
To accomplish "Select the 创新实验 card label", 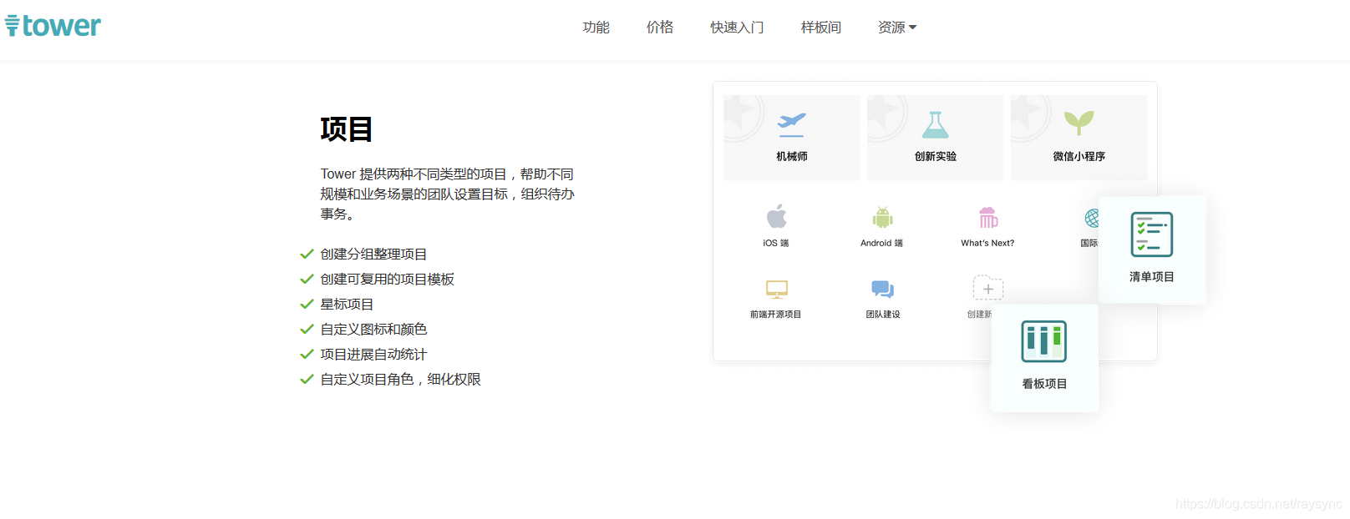I will click(935, 156).
